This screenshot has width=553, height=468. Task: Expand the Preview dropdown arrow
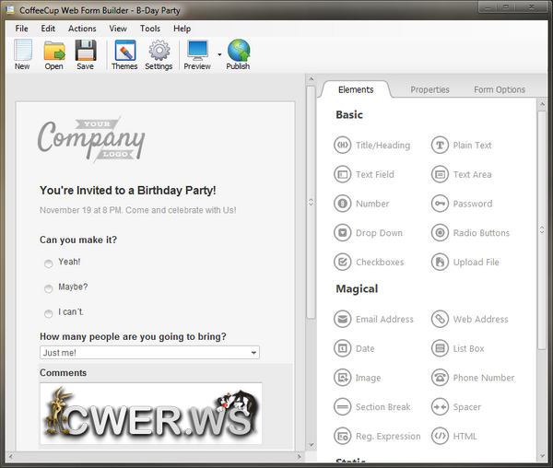[x=219, y=54]
